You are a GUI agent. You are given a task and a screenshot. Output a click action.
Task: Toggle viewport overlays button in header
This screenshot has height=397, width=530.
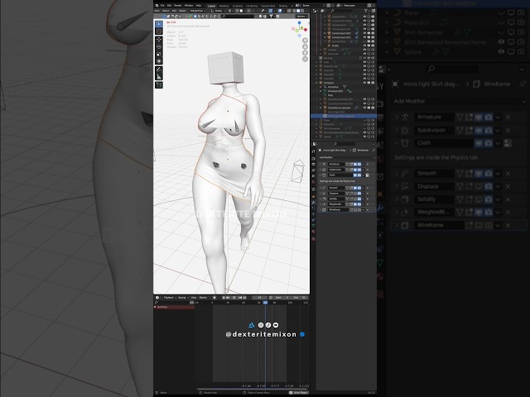[280, 11]
